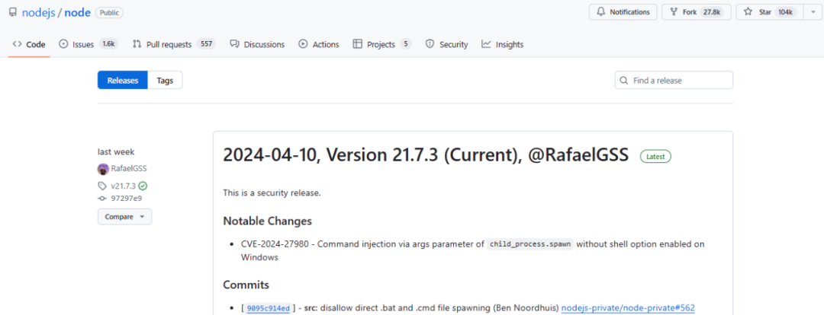
Task: Open the Security tab
Action: coord(446,45)
